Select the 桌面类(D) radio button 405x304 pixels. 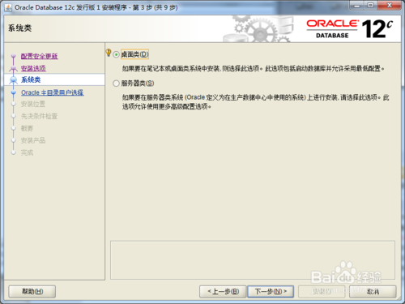click(116, 54)
